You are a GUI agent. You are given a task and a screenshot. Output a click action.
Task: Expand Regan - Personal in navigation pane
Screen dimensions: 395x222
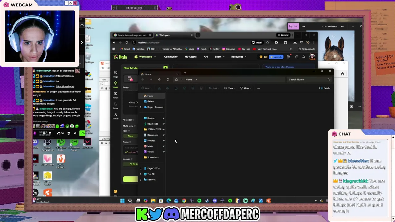tap(141, 107)
